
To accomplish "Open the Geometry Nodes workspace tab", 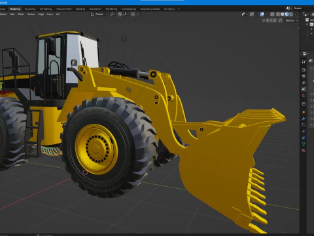I will [150, 9].
